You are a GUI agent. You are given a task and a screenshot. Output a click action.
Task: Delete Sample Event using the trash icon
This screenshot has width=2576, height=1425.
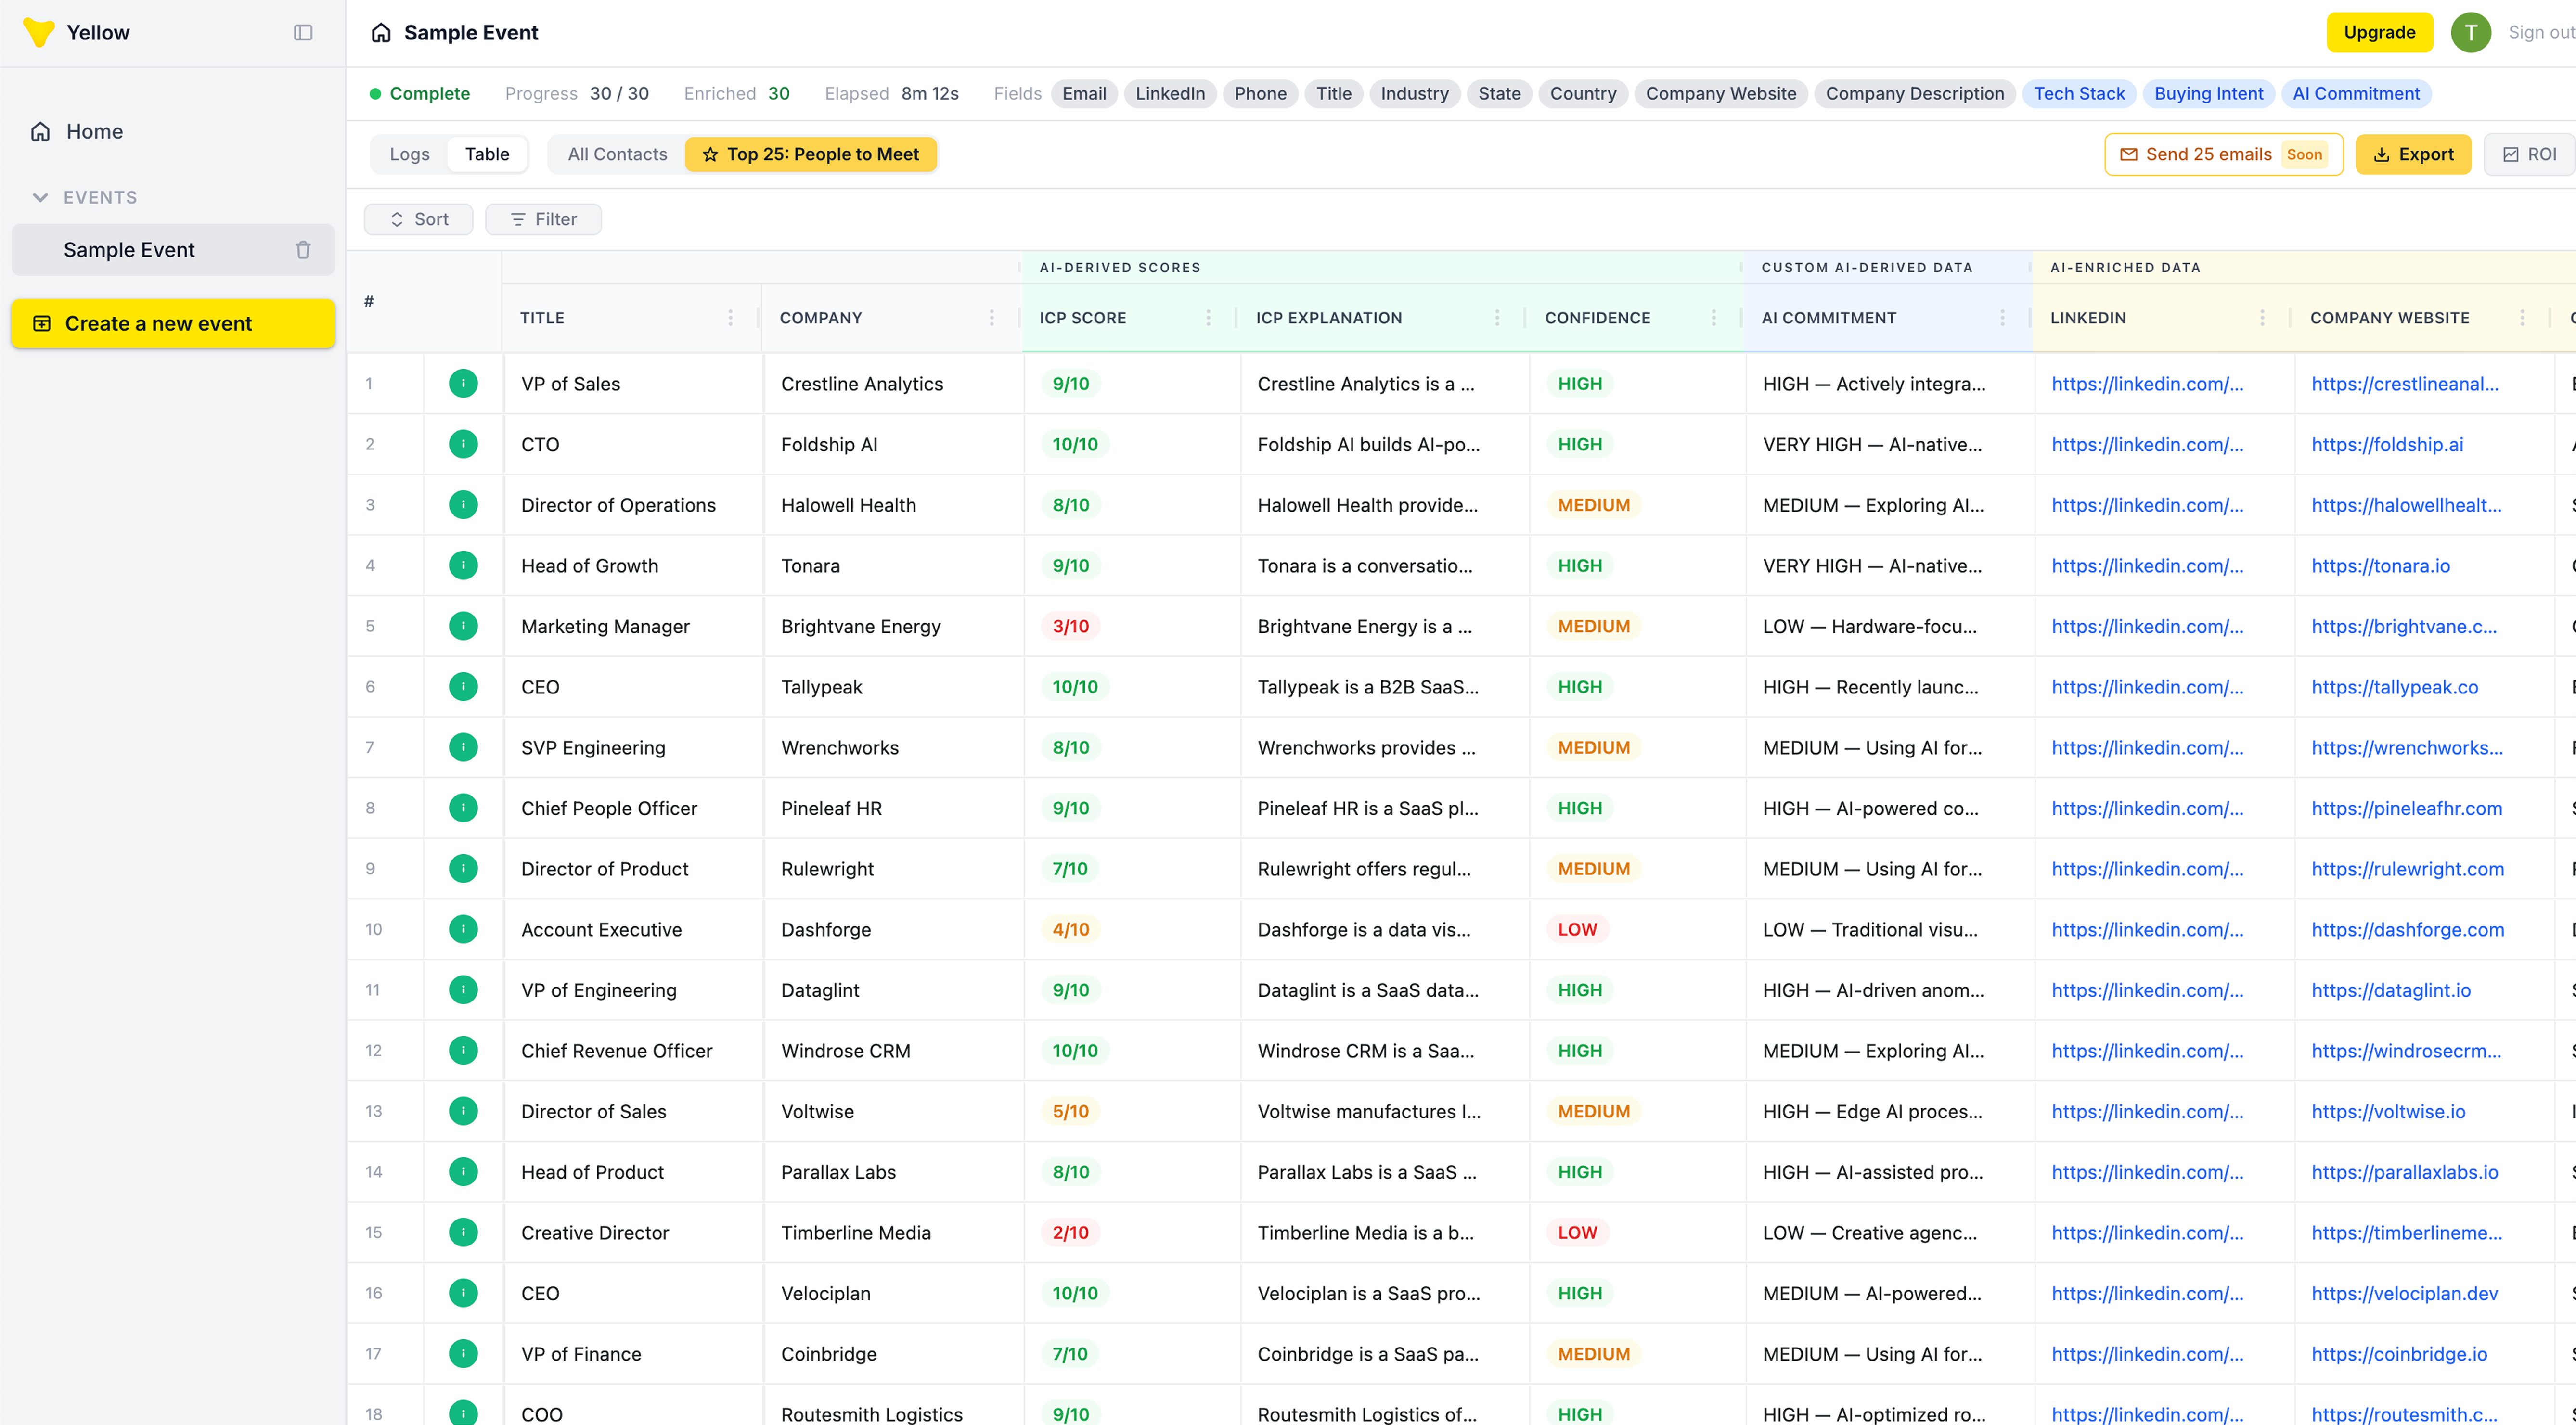(303, 249)
